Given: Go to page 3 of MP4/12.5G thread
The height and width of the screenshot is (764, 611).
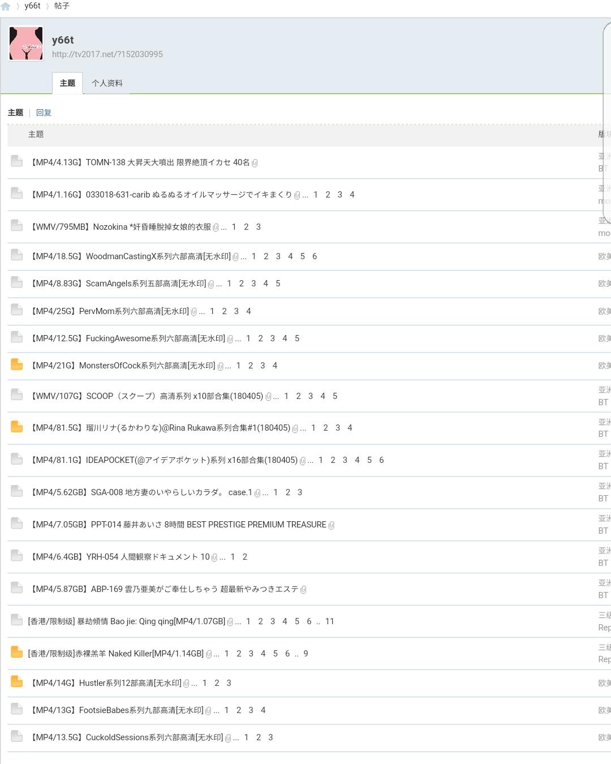Looking at the screenshot, I should pos(272,338).
